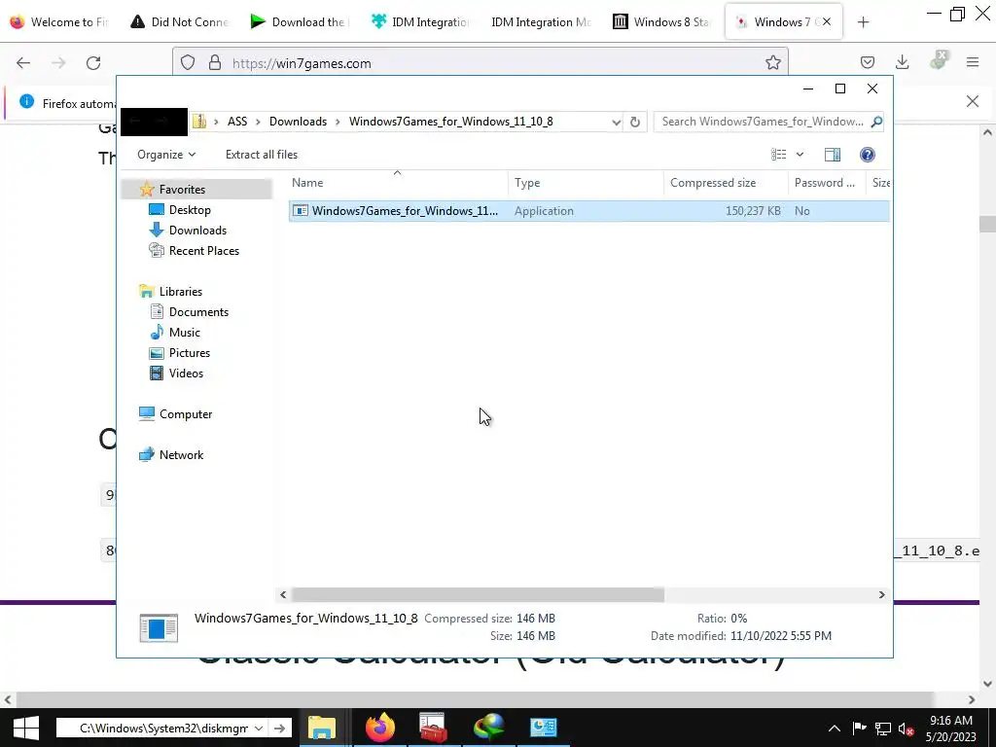Open Recent Places in navigation pane

click(204, 250)
